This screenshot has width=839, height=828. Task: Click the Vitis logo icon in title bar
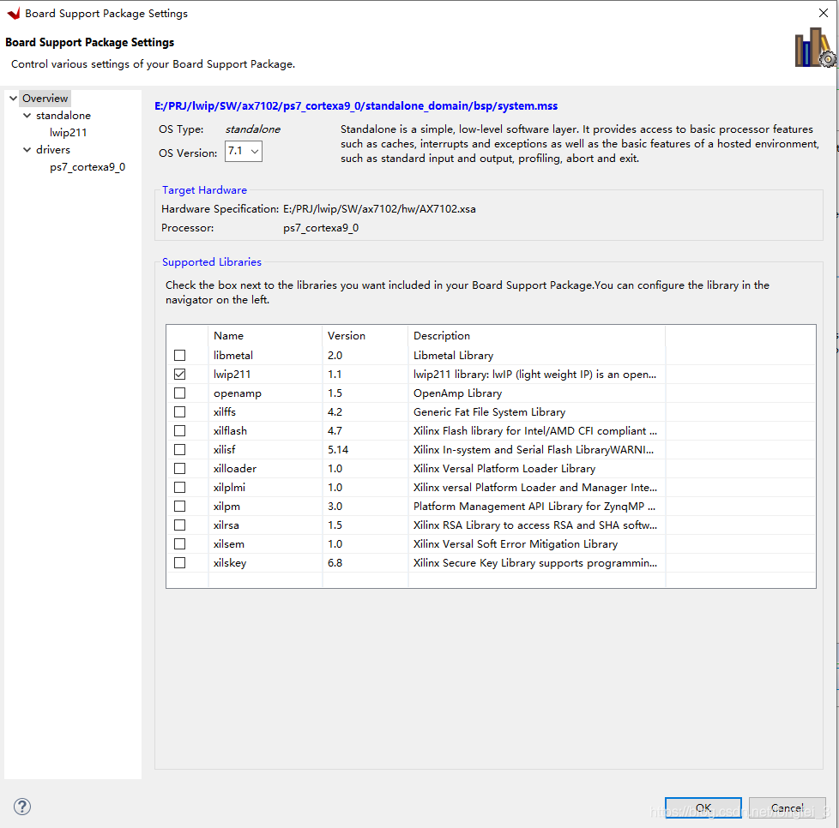click(x=13, y=14)
